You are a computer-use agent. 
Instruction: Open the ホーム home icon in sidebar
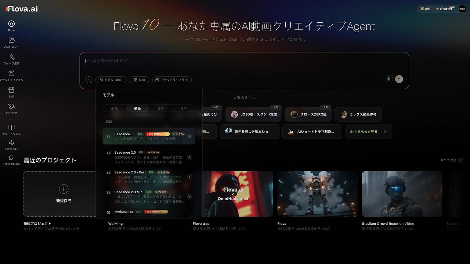pyautogui.click(x=11, y=23)
